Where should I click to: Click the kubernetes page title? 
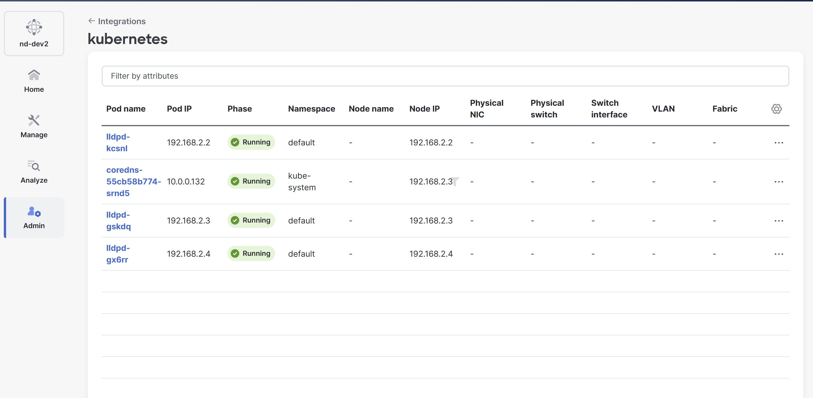128,39
